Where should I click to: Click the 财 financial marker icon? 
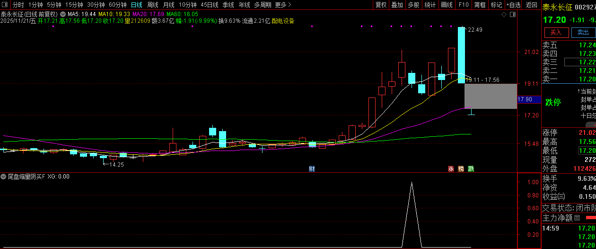pyautogui.click(x=312, y=169)
